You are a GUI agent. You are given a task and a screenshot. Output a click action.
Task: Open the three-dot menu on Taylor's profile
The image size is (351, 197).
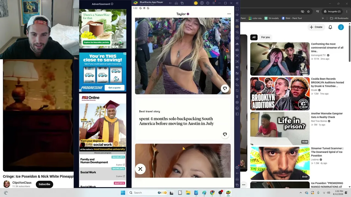coord(229,14)
